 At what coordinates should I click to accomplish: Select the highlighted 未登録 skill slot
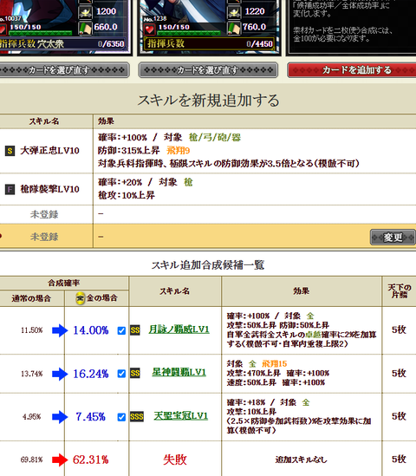coord(44,237)
